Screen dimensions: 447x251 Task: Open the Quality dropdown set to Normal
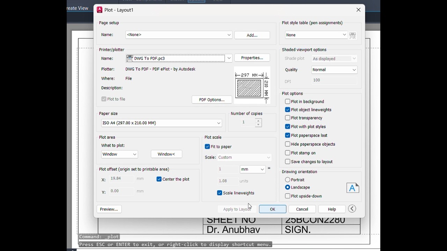click(334, 70)
